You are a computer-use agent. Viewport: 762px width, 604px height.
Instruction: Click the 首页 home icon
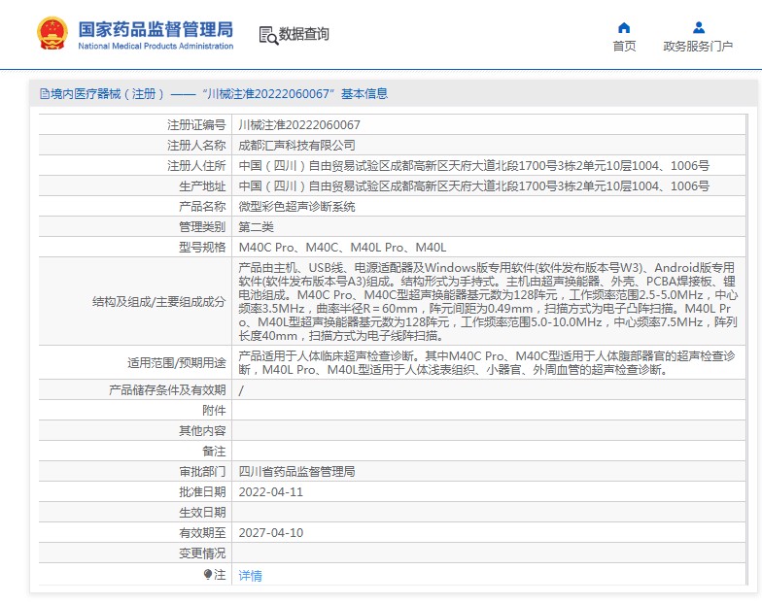(624, 27)
